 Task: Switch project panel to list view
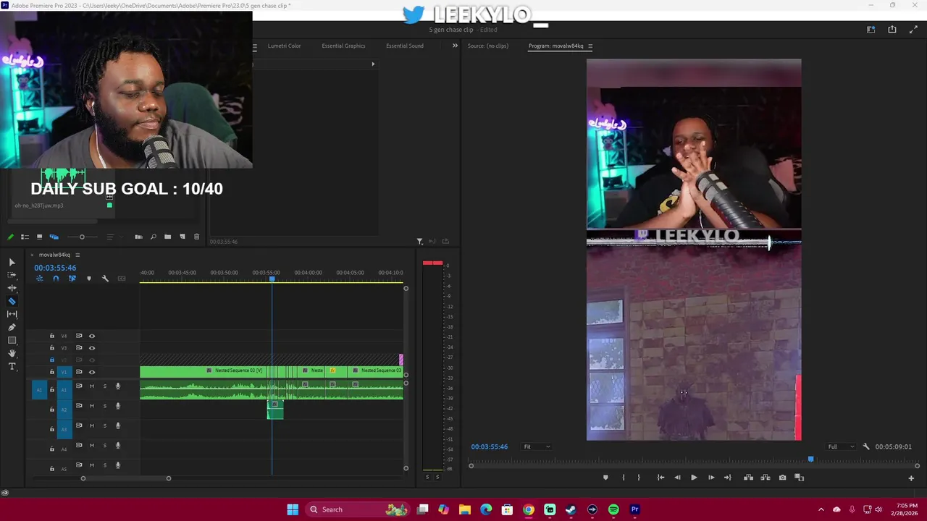(25, 237)
